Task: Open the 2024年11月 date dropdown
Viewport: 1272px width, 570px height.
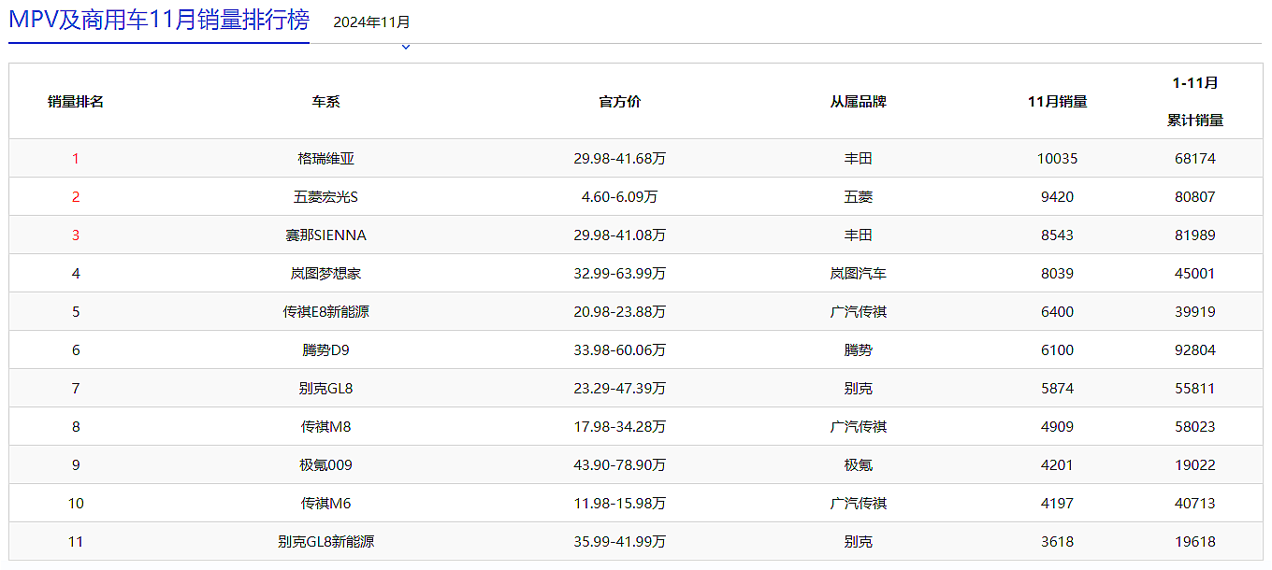Action: pyautogui.click(x=371, y=21)
